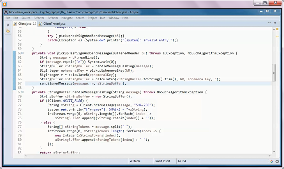284x169 pixels.
Task: Close the Client.java editor tab
Action: click(x=34, y=24)
